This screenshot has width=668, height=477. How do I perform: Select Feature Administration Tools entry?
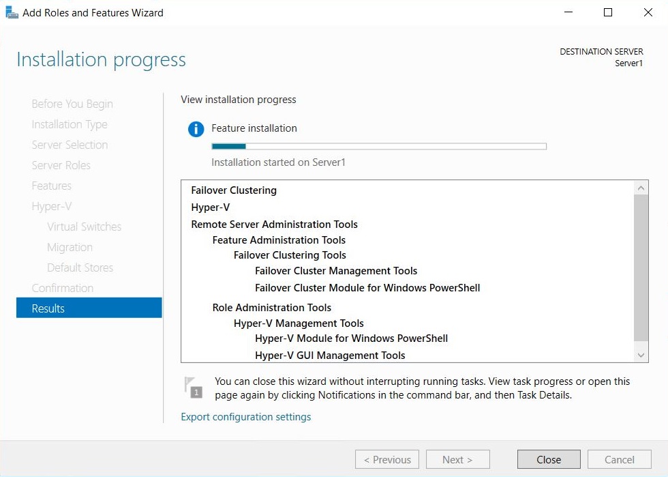(279, 240)
